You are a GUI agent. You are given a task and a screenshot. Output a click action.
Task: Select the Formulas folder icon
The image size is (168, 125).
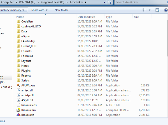tap(18, 56)
